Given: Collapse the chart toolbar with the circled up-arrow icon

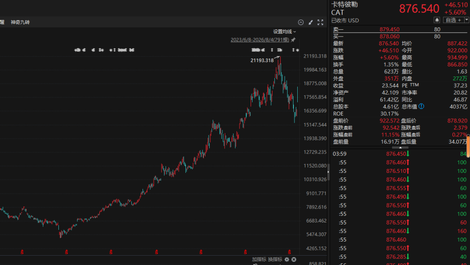Looking at the screenshot, I should tap(301, 22).
